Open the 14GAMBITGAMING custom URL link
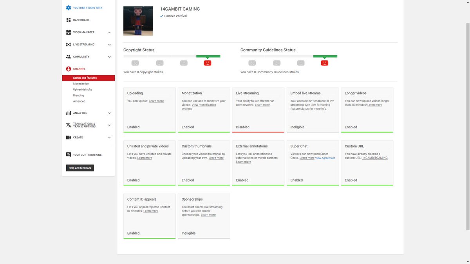This screenshot has height=264, width=470. point(375,158)
